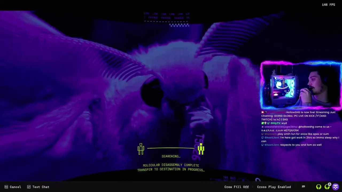Open the streamer webcam overlay
Viewport: 342px width, 192px height.
pos(301,86)
